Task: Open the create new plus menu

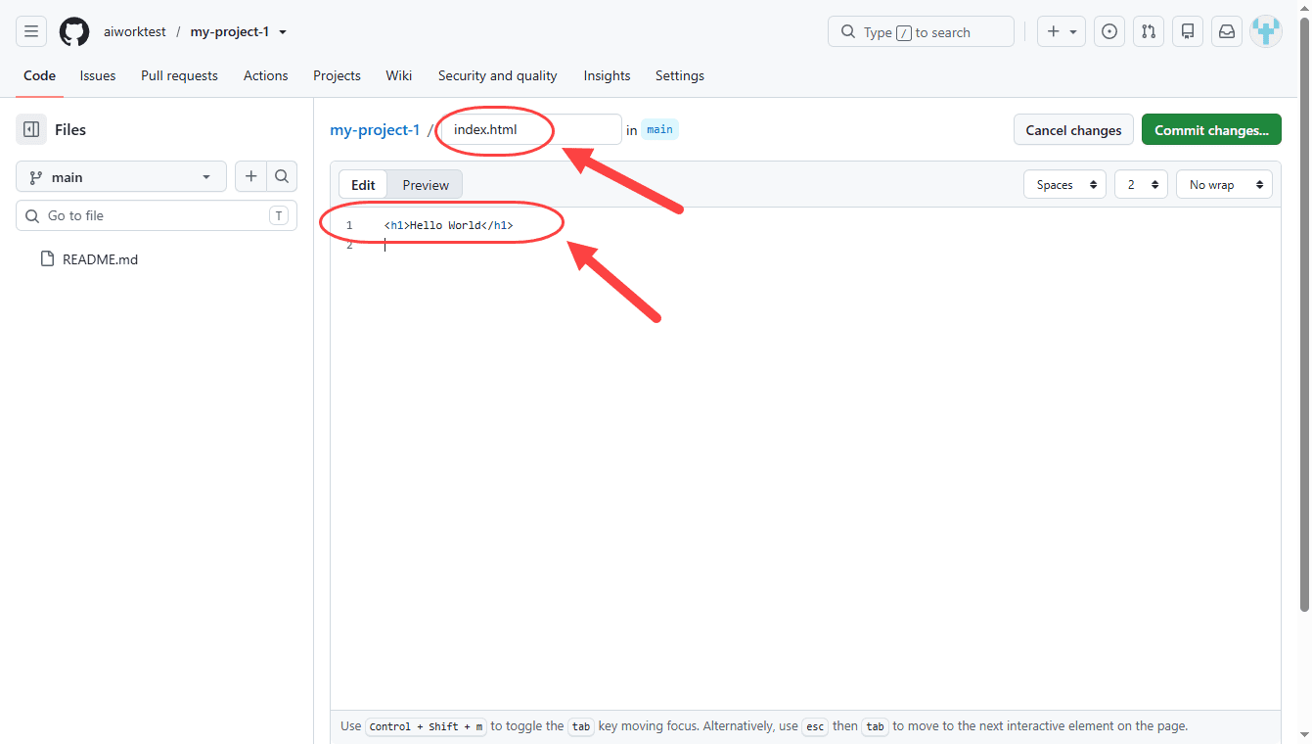Action: [1062, 31]
